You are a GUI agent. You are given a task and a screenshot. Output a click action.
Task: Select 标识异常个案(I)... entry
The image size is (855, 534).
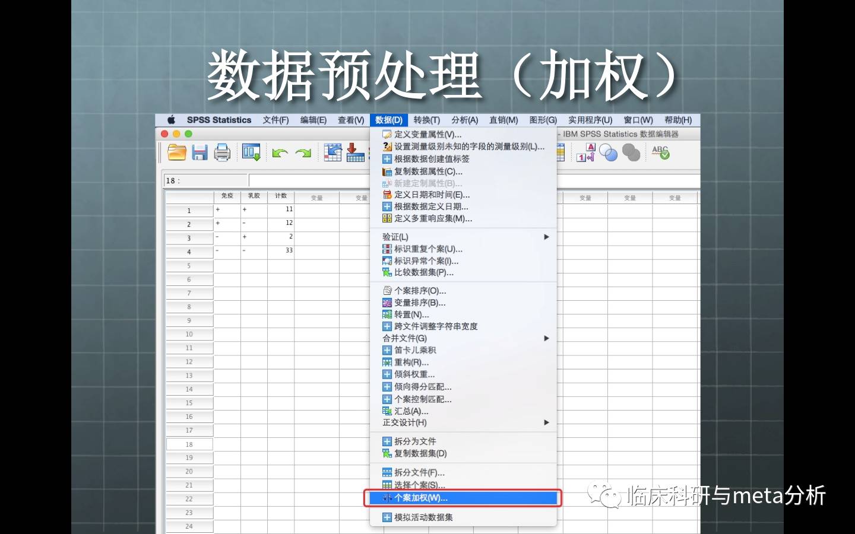[463, 260]
